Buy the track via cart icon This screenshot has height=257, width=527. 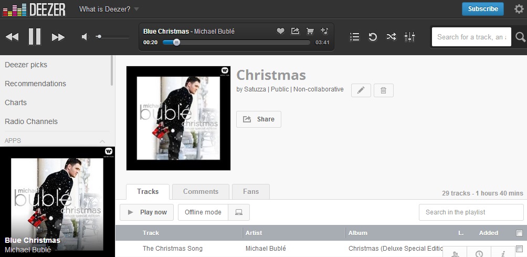(x=310, y=31)
